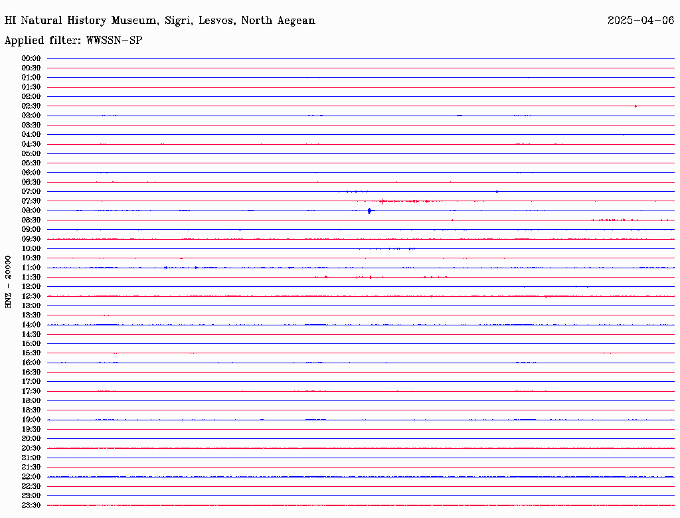Click the 'Applied filter: WWSSN-SP' text
Screen dimensions: 680x518
73,41
